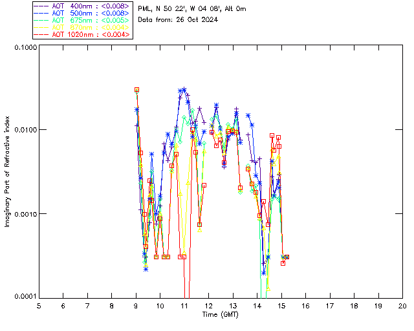Click the 0.0100 y-axis tick label
The width and height of the screenshot is (414, 331).
(x=25, y=130)
